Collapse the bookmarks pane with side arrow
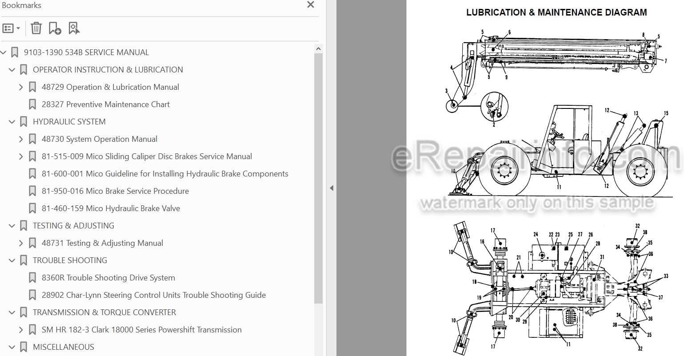This screenshot has width=684, height=356. coord(331,188)
